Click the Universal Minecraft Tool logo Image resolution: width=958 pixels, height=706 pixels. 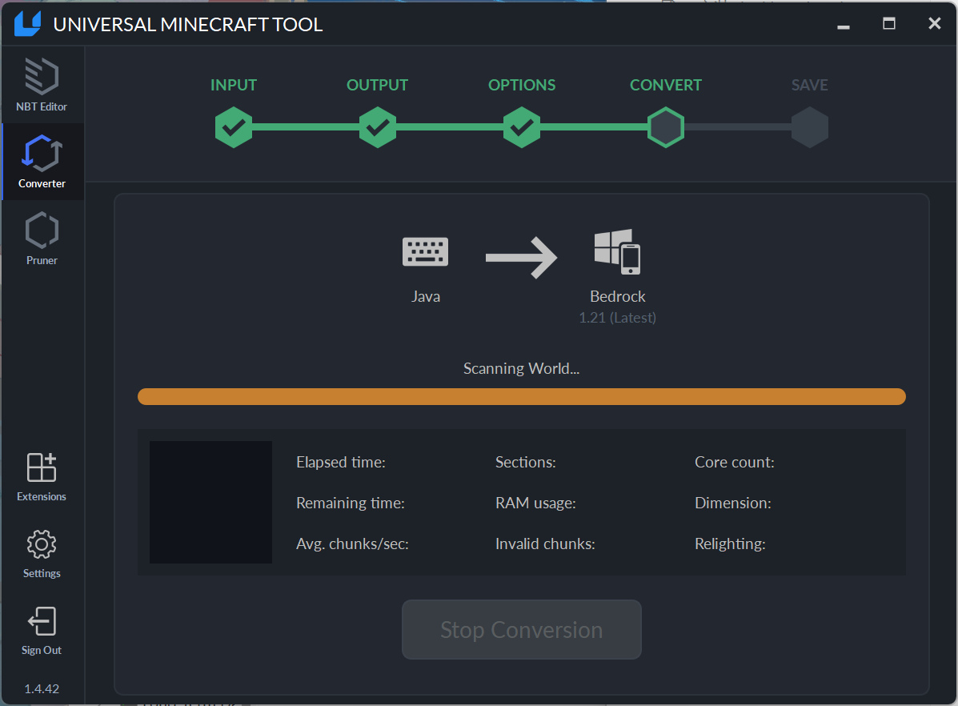27,24
